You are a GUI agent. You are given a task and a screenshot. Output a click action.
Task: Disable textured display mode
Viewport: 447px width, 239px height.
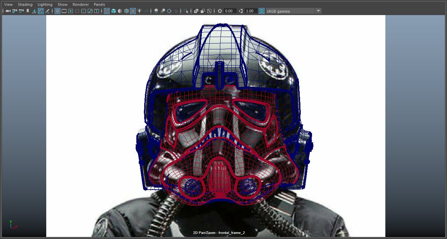tap(133, 11)
